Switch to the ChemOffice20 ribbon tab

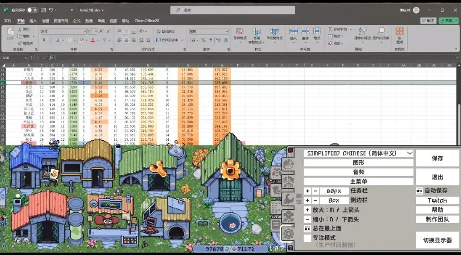(146, 20)
